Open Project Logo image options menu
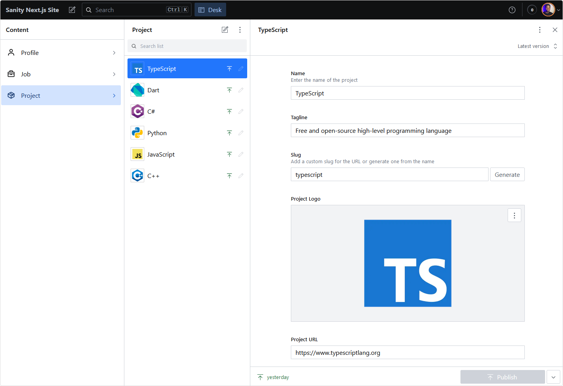 [x=514, y=215]
